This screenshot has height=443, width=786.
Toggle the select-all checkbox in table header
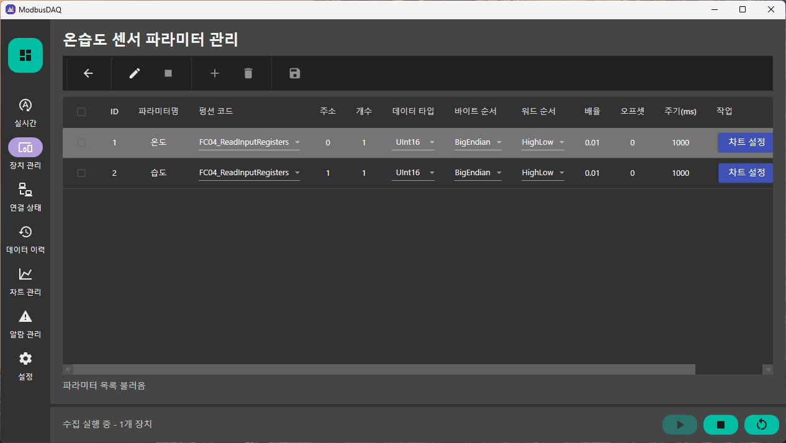tap(81, 112)
